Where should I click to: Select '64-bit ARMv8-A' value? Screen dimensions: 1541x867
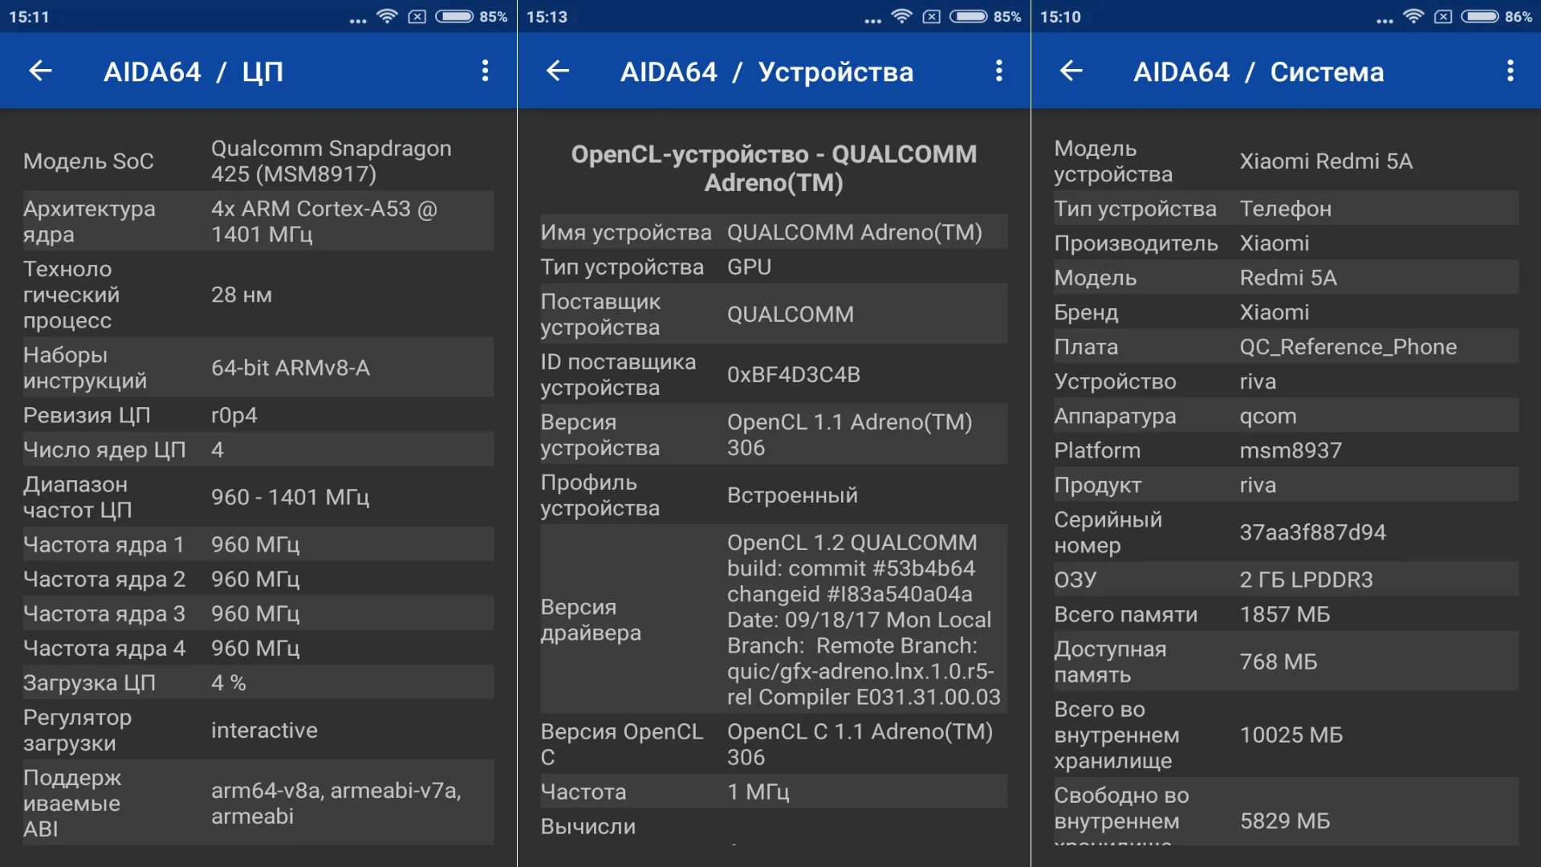pos(291,368)
